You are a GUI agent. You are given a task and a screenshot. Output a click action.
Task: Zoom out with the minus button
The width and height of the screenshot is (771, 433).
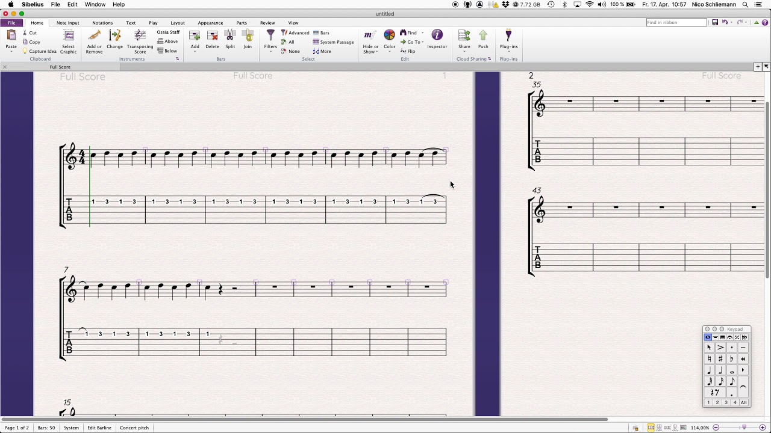716,428
